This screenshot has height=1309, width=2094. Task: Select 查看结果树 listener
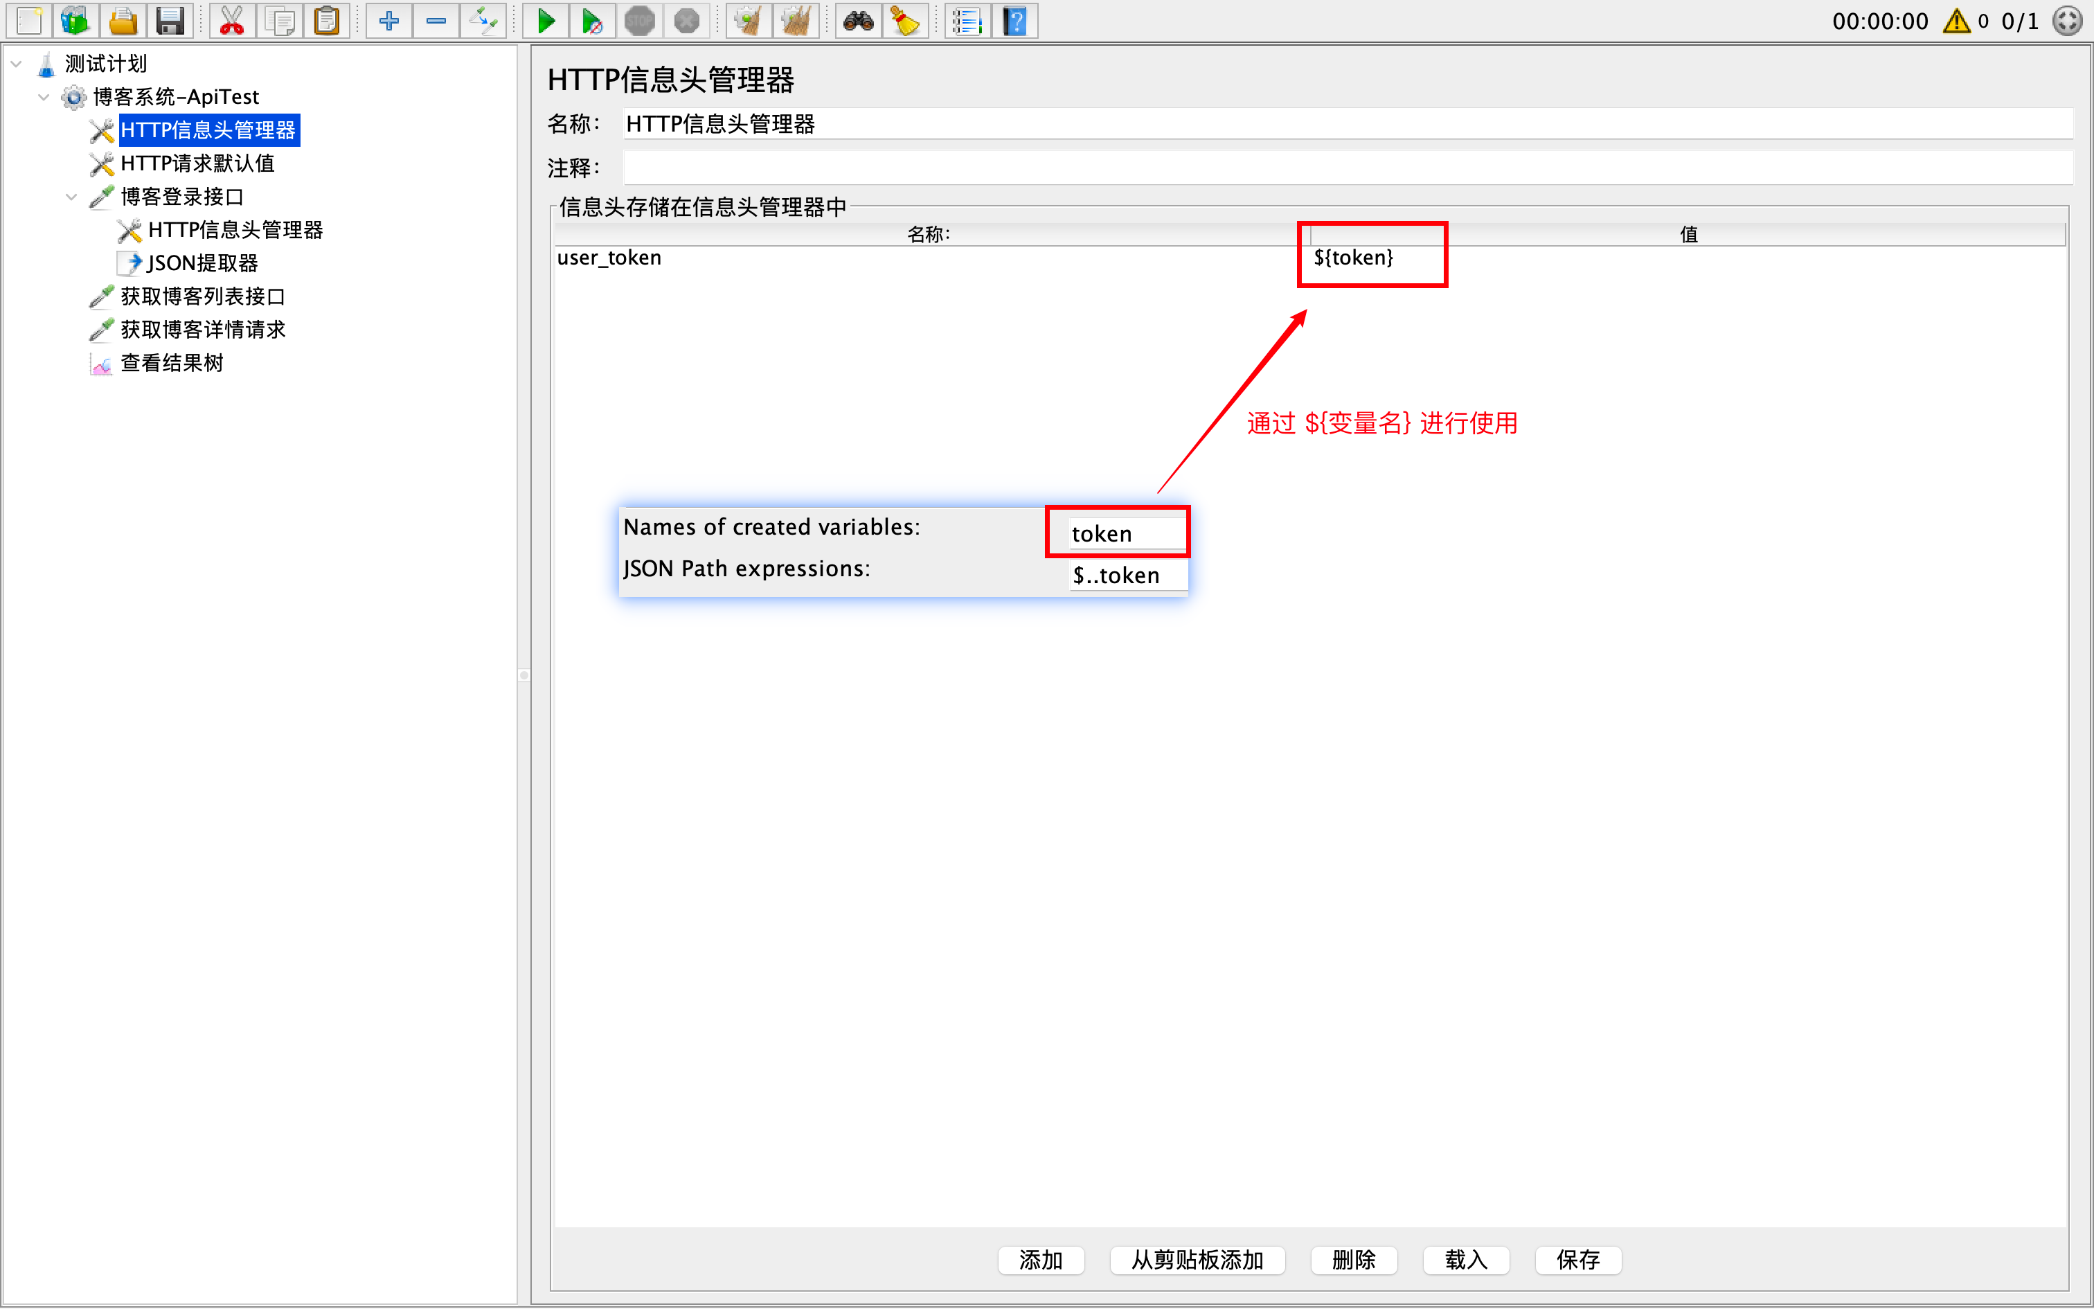(x=171, y=363)
